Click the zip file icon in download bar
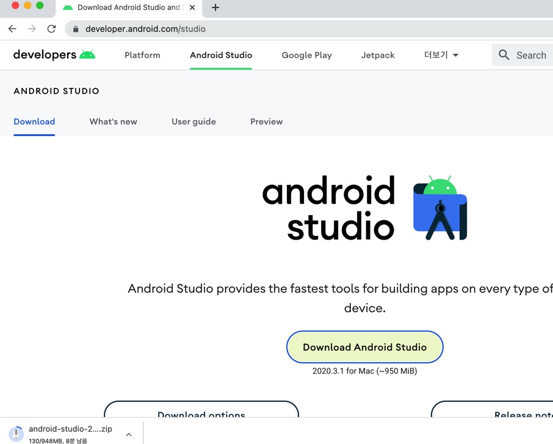Viewport: 553px width, 444px height. click(16, 434)
